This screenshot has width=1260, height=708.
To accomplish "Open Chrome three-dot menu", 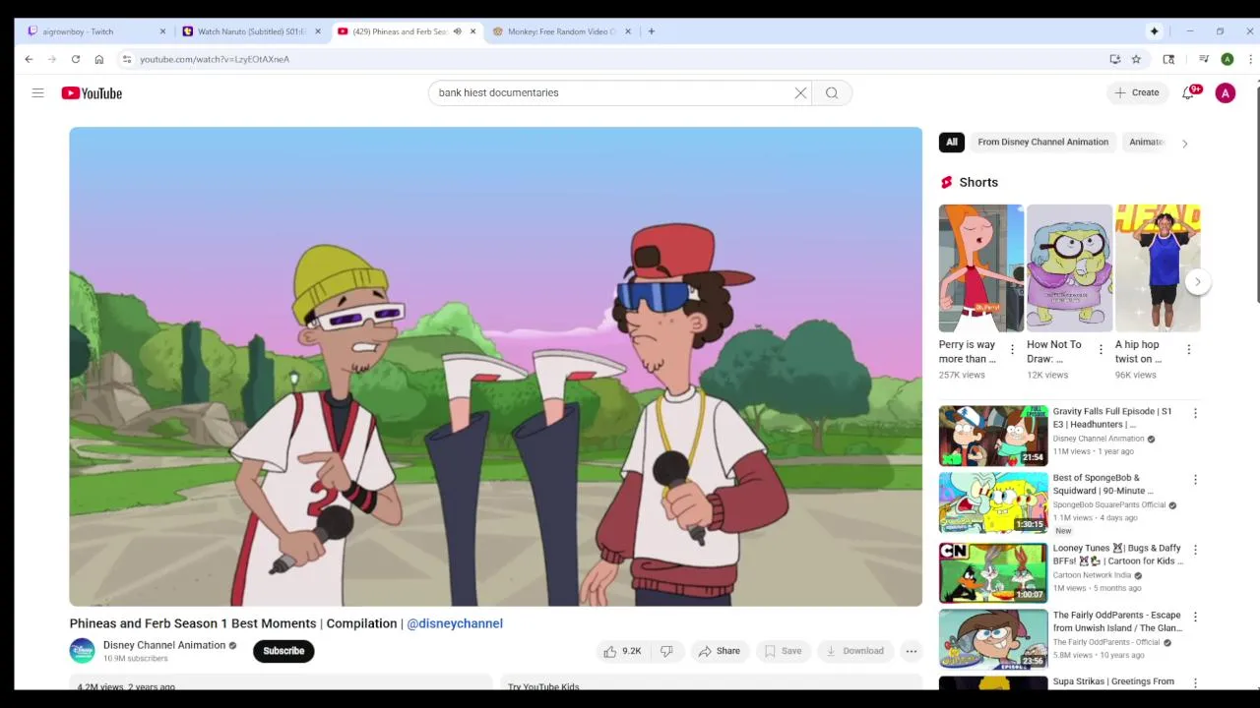I will tap(1250, 59).
